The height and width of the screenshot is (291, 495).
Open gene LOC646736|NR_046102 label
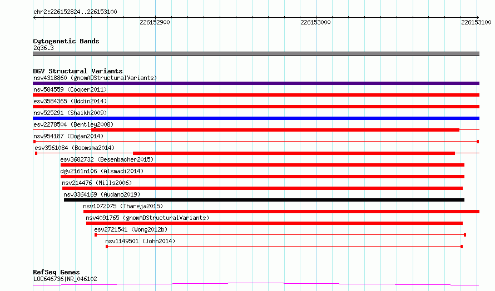point(65,279)
